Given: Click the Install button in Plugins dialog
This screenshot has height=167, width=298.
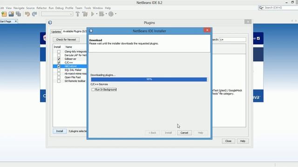Looking at the screenshot, I should (60, 131).
